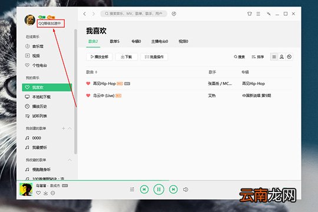The image size is (318, 212).
Task: Click the orange membership badge beside avatar
Action: point(51,17)
